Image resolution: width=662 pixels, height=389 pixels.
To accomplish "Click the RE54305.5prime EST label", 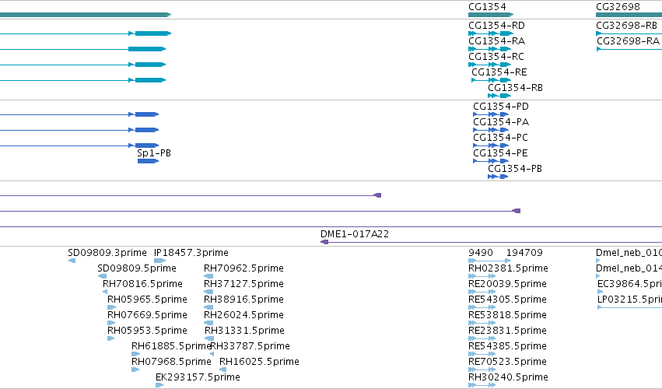I will click(x=507, y=300).
